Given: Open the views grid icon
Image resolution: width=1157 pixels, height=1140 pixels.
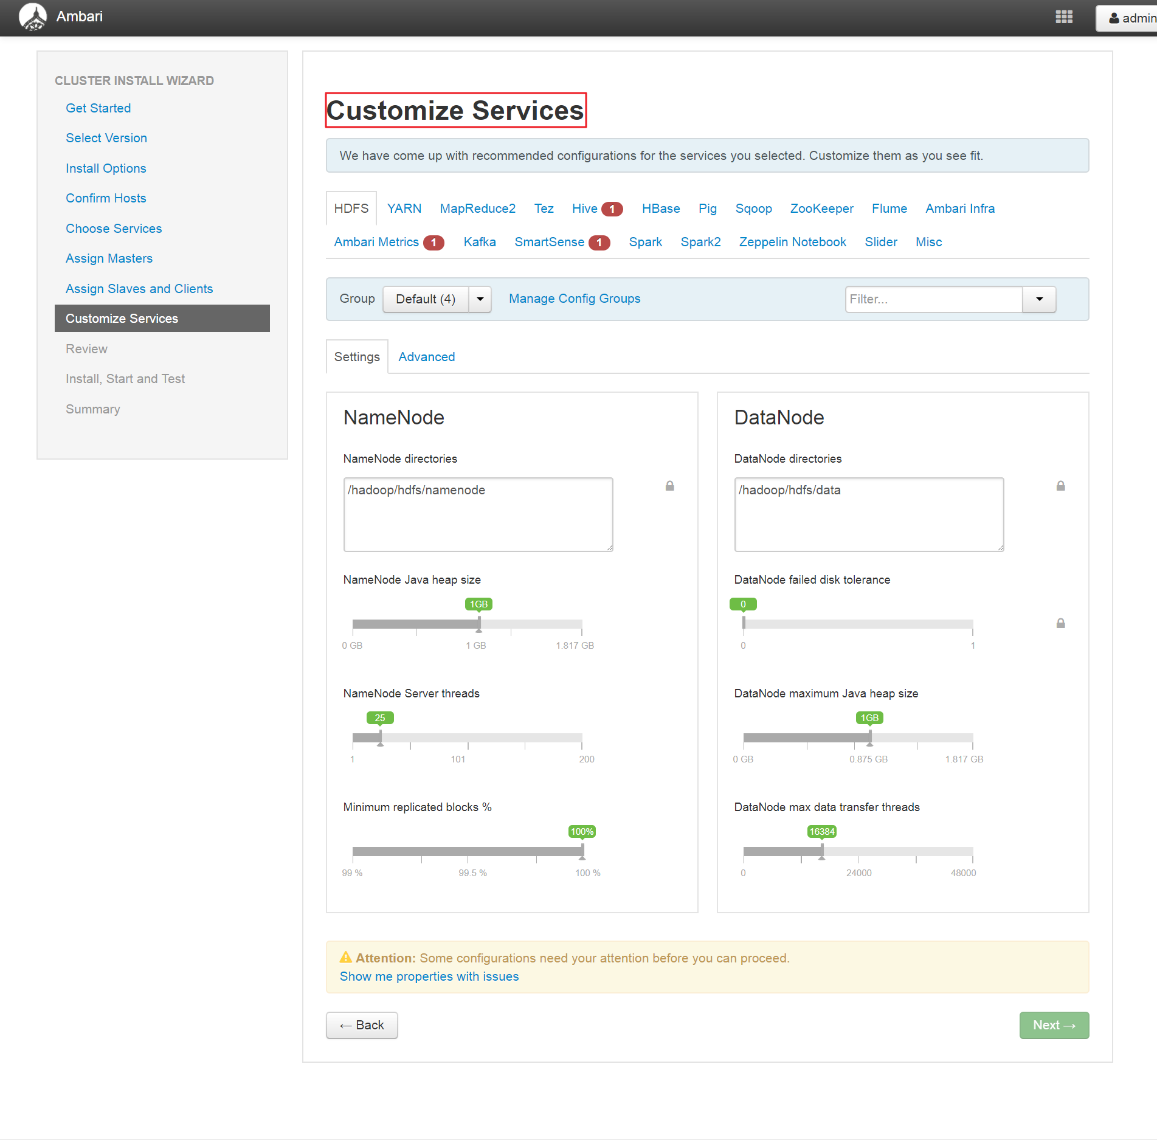Looking at the screenshot, I should [x=1063, y=17].
